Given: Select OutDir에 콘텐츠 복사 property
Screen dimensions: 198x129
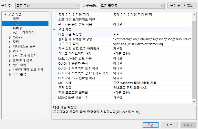Looking at the screenshot, I should pyautogui.click(x=85, y=63).
